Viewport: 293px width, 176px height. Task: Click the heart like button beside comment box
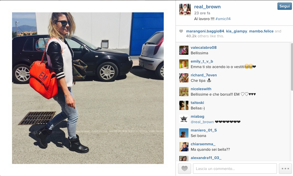point(184,169)
